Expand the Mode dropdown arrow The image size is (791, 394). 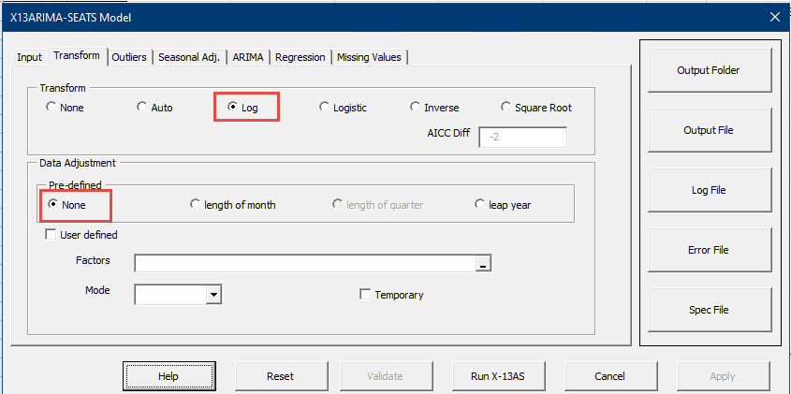[x=214, y=295]
